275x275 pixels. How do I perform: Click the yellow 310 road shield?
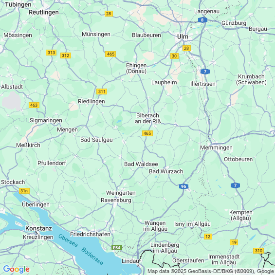(258, 251)
